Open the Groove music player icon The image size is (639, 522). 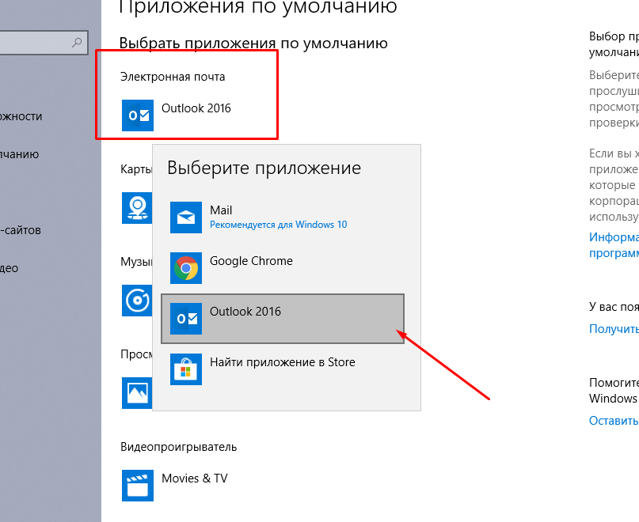137,301
